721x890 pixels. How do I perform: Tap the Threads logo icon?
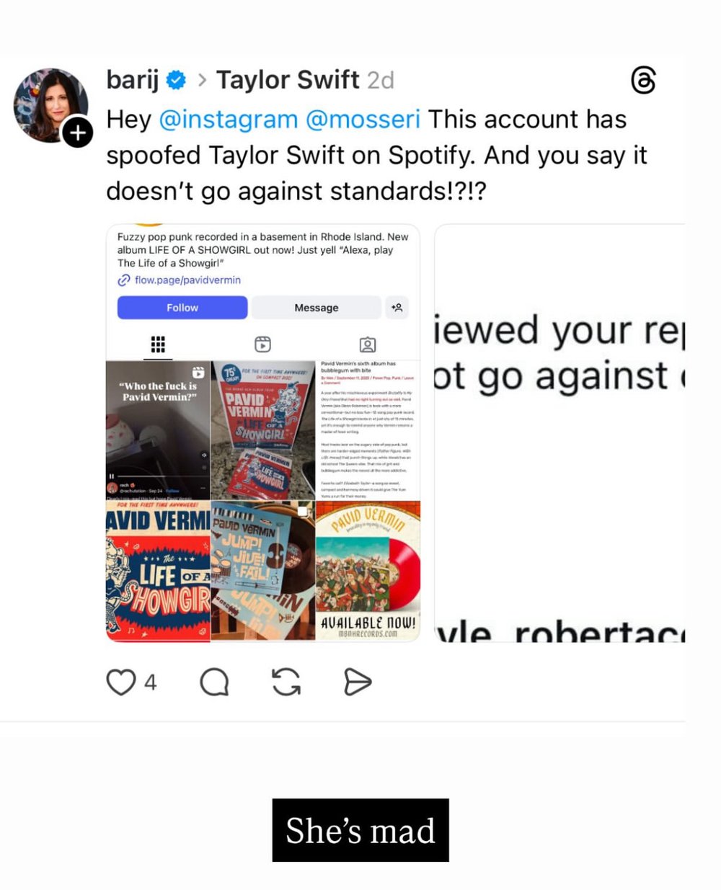click(x=643, y=80)
